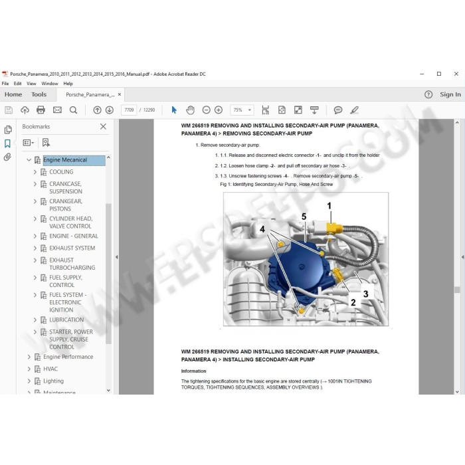Open the Window menu
The image size is (465, 465).
pyautogui.click(x=50, y=84)
